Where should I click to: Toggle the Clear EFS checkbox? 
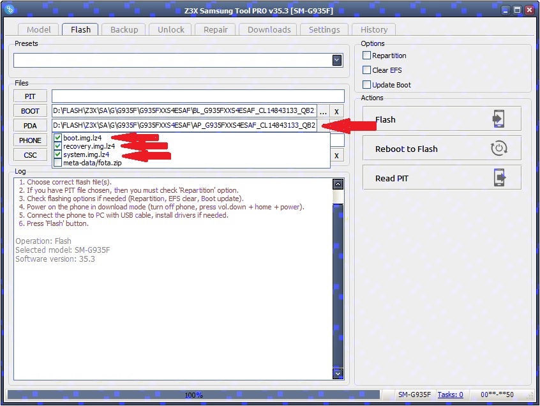click(x=367, y=70)
